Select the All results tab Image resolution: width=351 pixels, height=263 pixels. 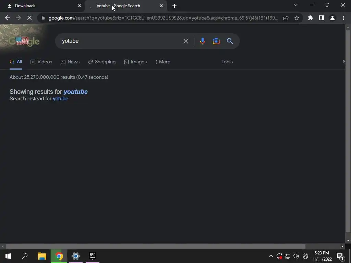tap(16, 62)
